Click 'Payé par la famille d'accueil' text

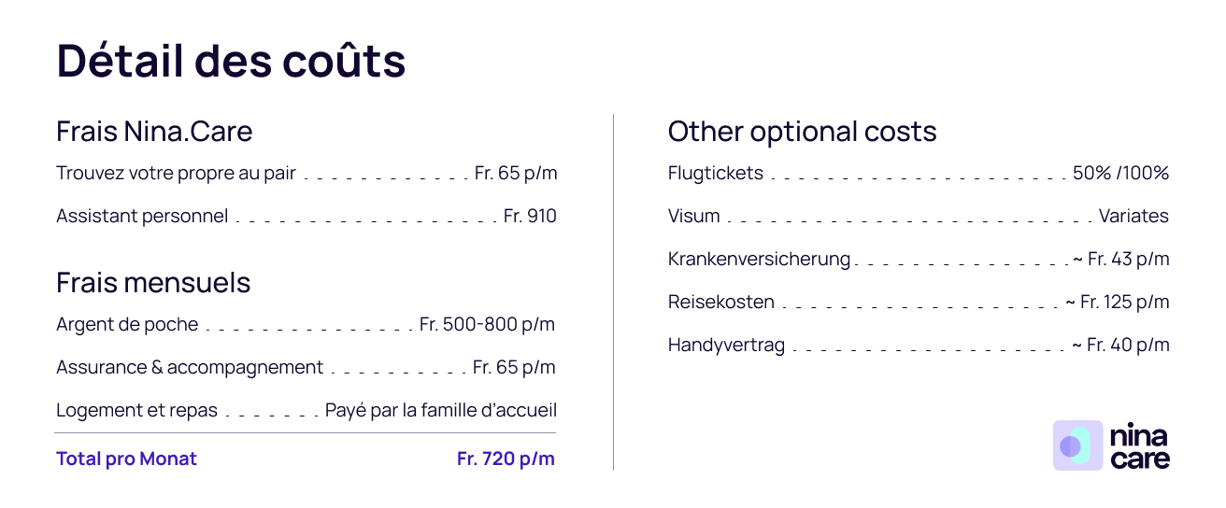440,411
